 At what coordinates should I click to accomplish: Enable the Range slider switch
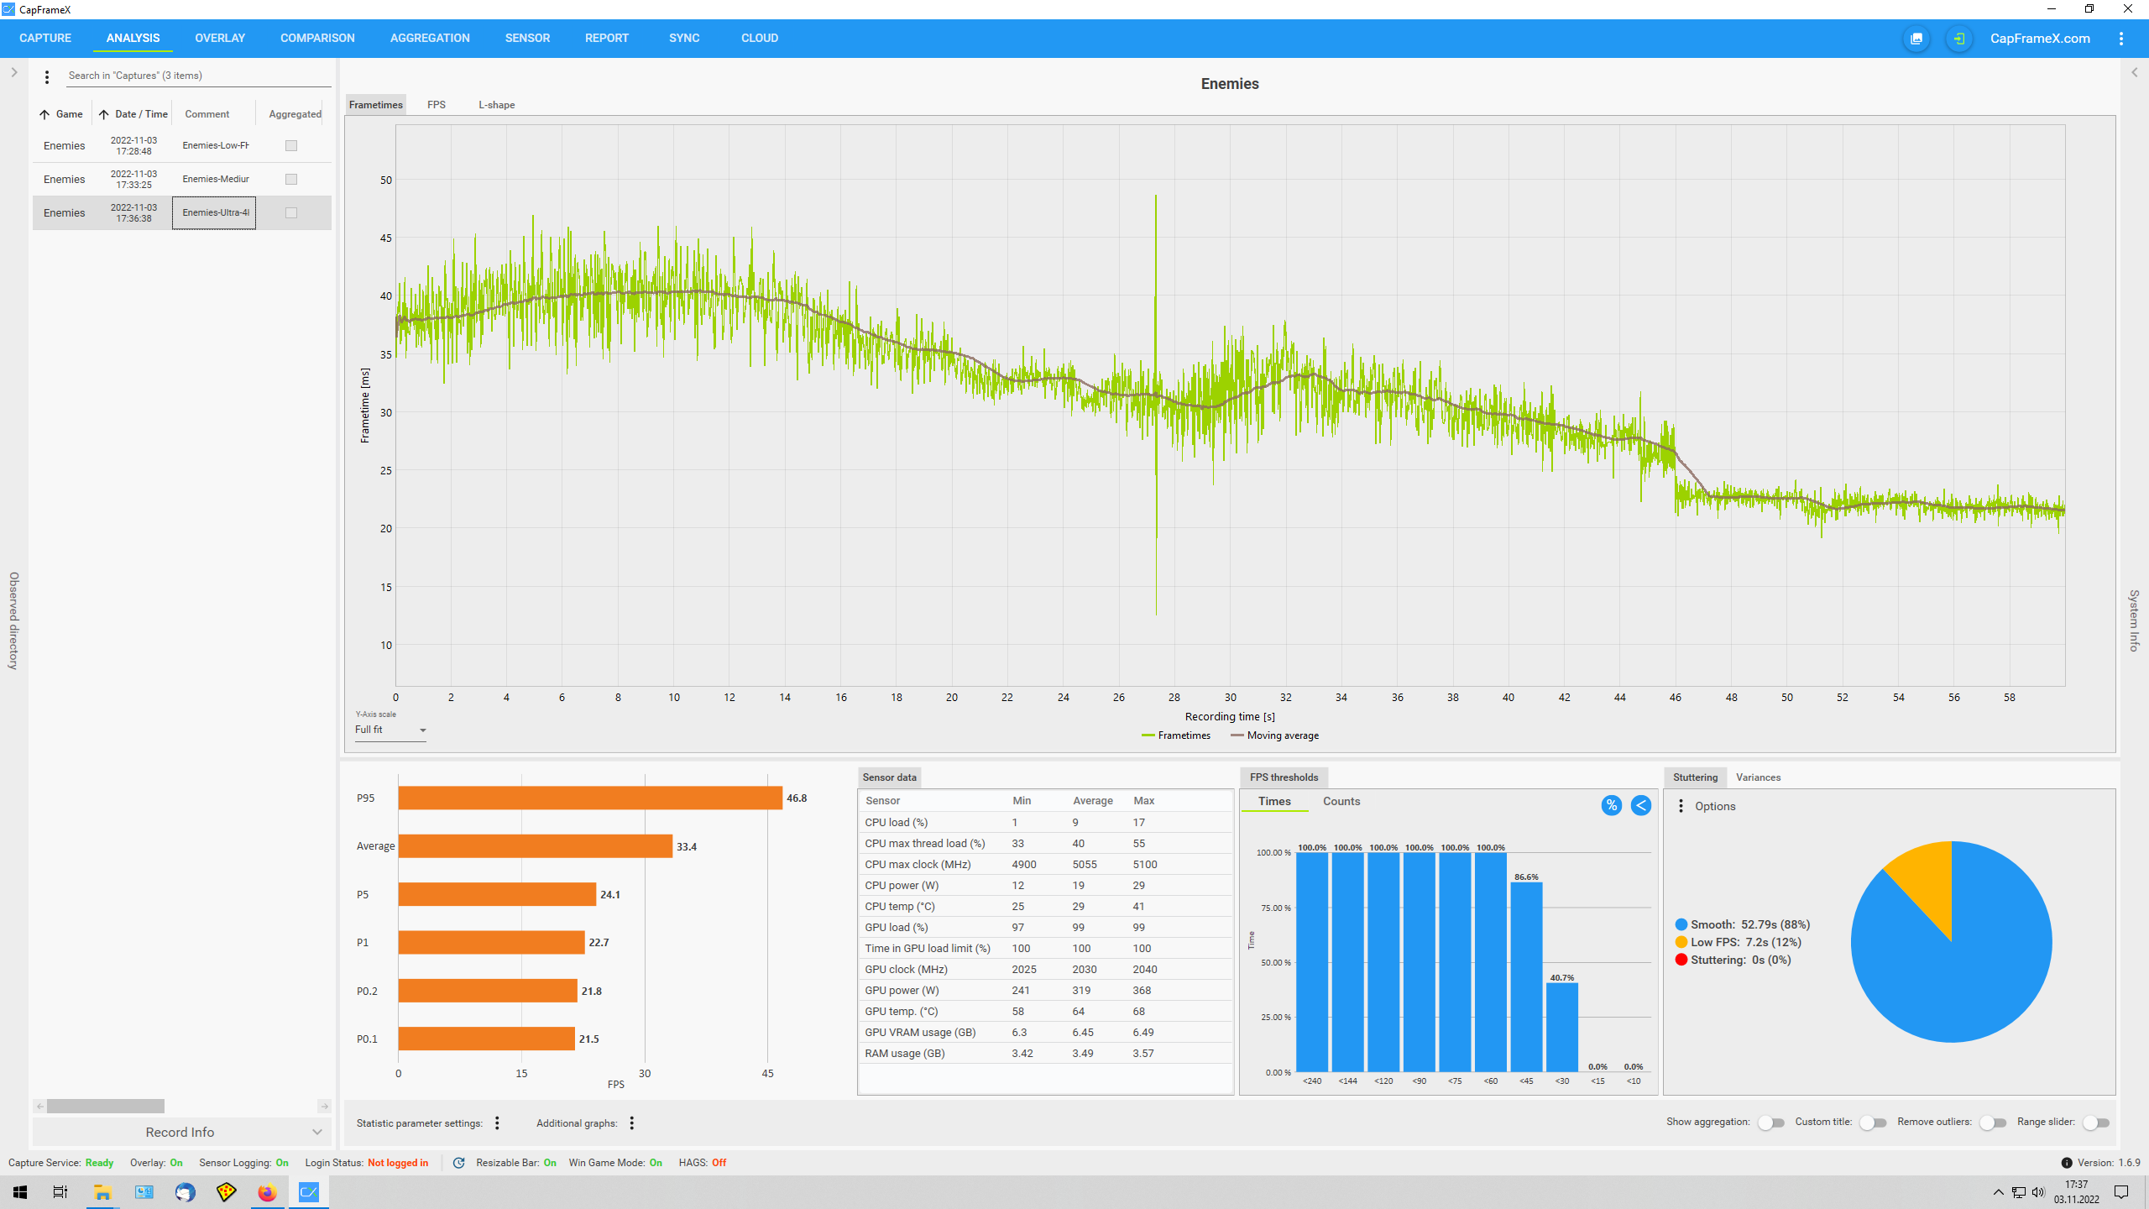(2095, 1123)
